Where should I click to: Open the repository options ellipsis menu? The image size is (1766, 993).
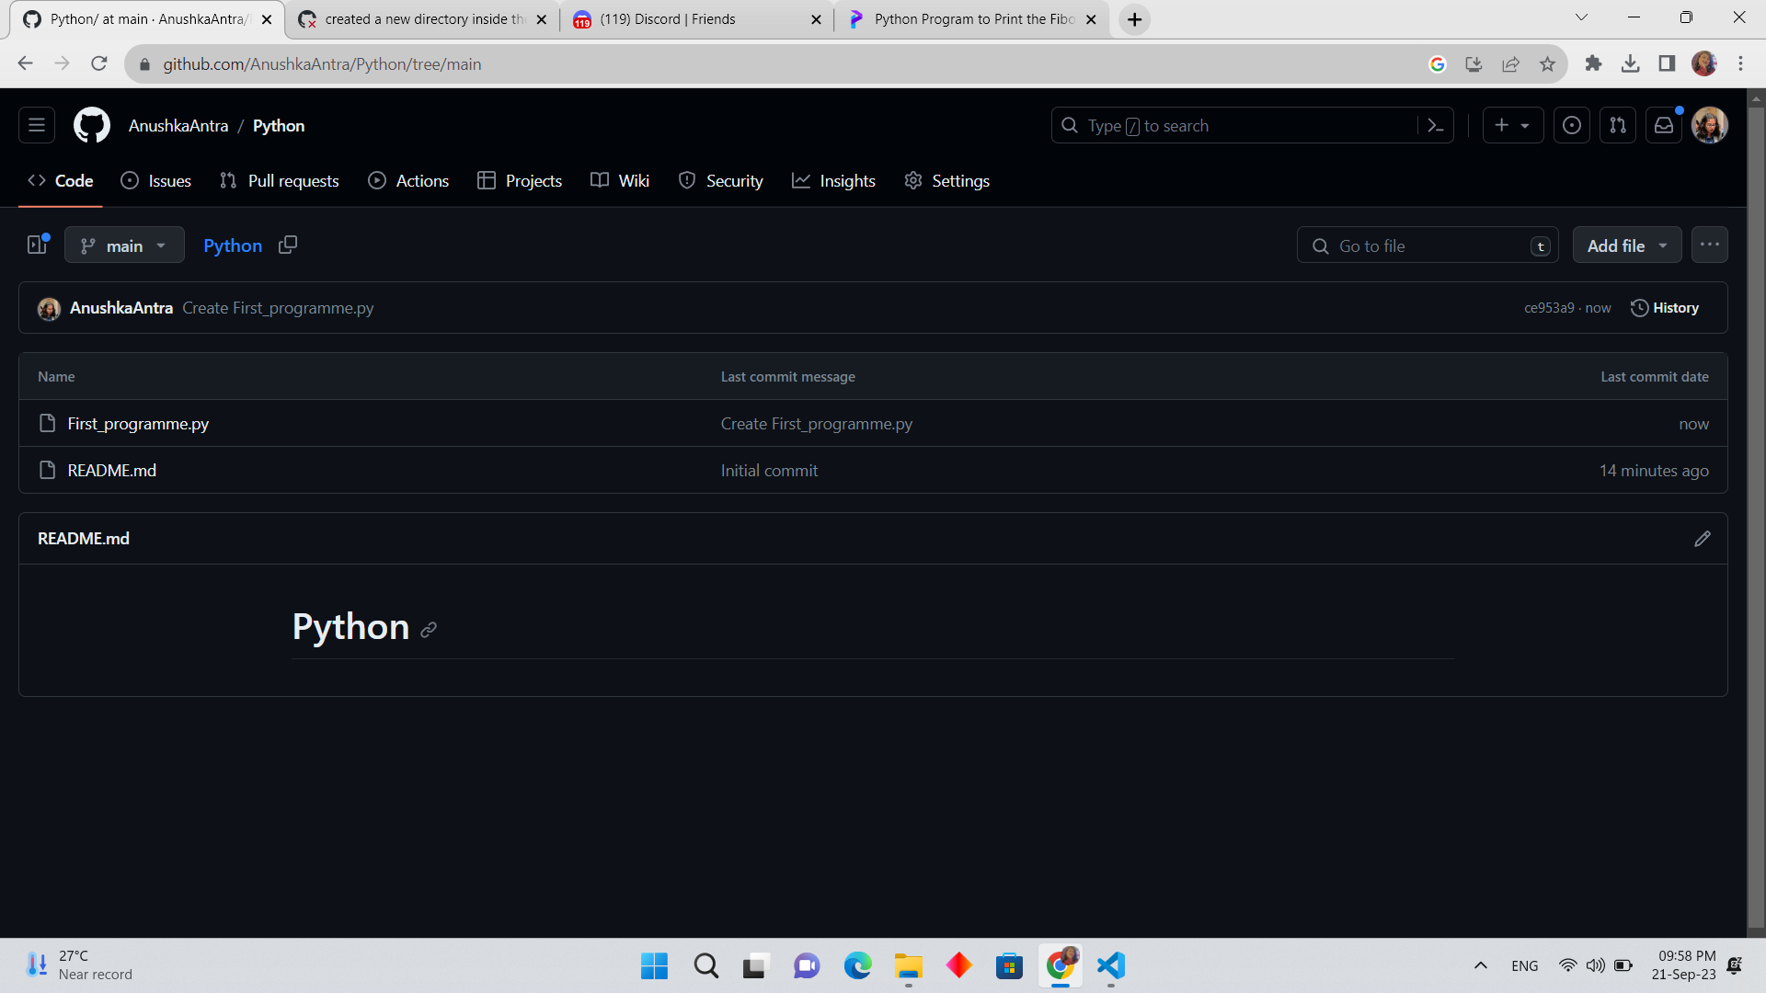point(1710,245)
